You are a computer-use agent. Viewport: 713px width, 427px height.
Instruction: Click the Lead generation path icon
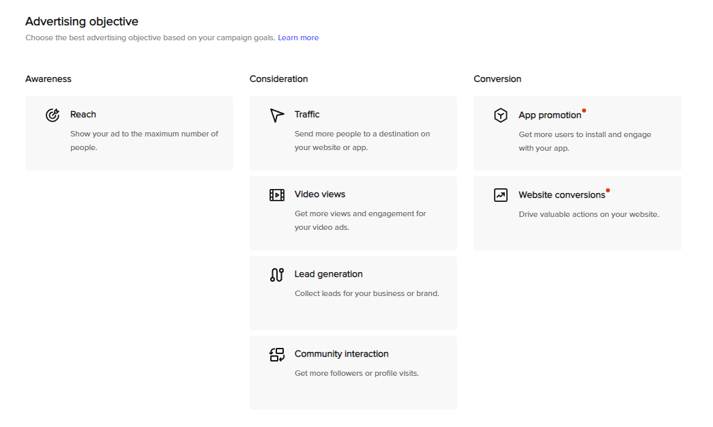277,275
